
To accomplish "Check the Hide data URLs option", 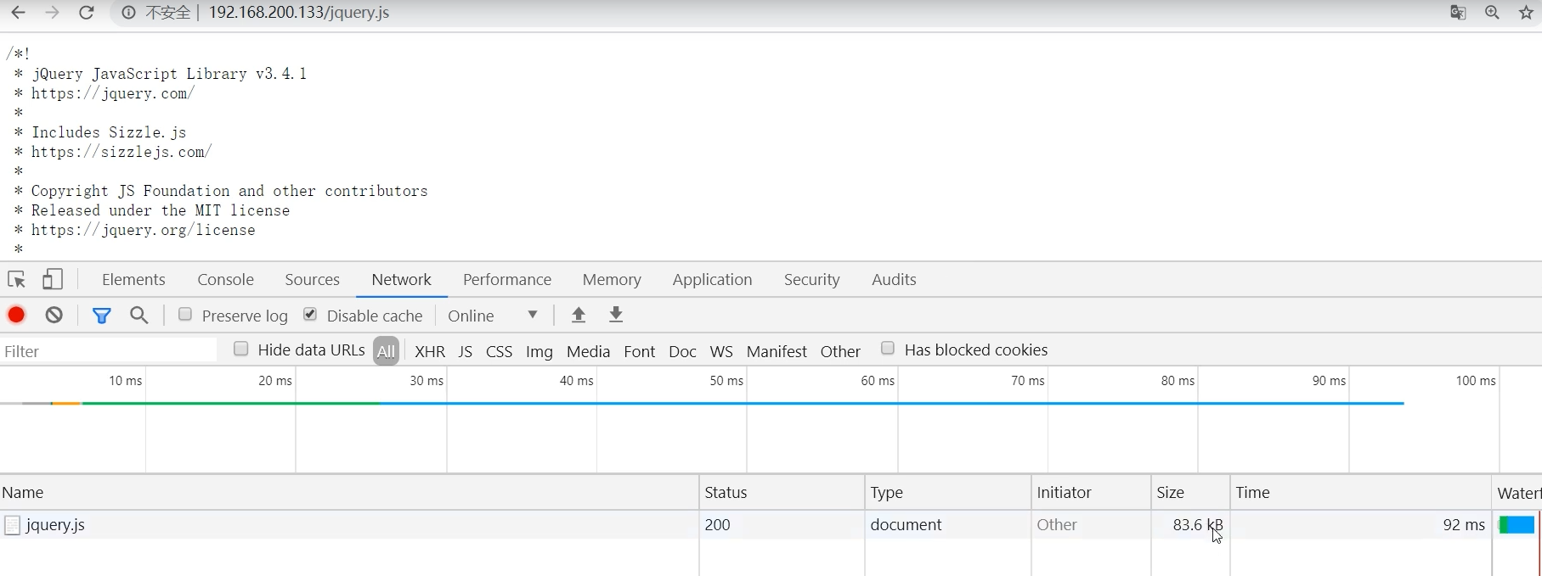I will pos(241,350).
